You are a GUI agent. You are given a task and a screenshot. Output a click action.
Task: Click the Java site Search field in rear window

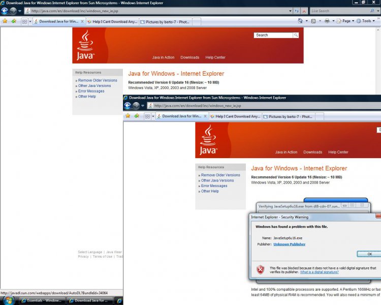click(x=273, y=35)
